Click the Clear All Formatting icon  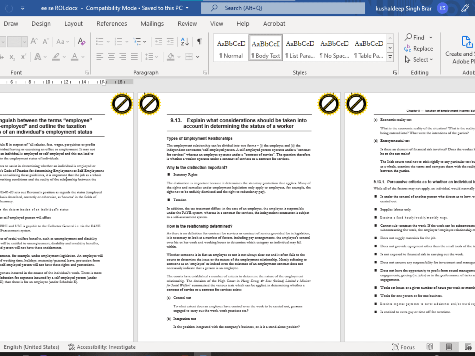(x=81, y=41)
